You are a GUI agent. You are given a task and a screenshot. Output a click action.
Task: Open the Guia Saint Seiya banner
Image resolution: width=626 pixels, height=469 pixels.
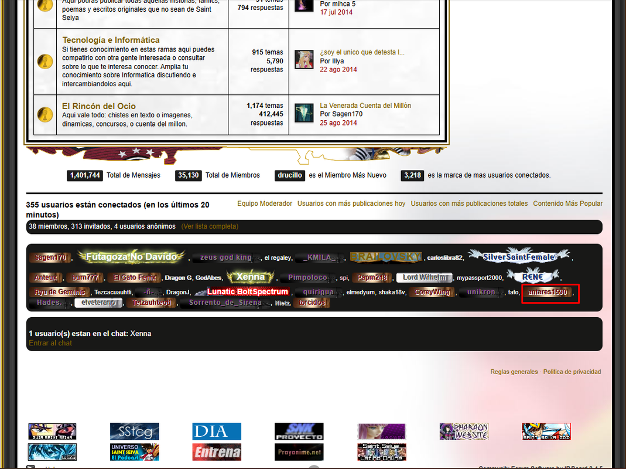[52, 432]
